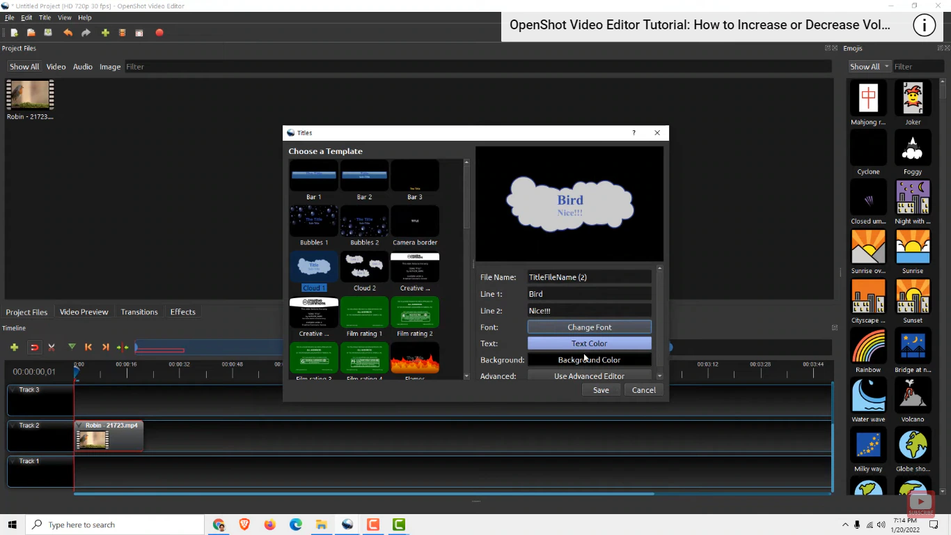Open the Robin clip menu arrow on timeline
This screenshot has width=951, height=535.
coord(80,425)
